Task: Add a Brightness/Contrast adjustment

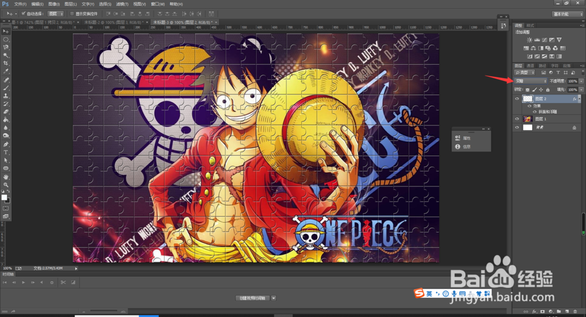Action: pos(529,40)
